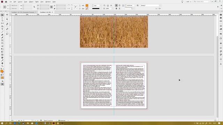Click the wheat field image on the spread

point(114,32)
